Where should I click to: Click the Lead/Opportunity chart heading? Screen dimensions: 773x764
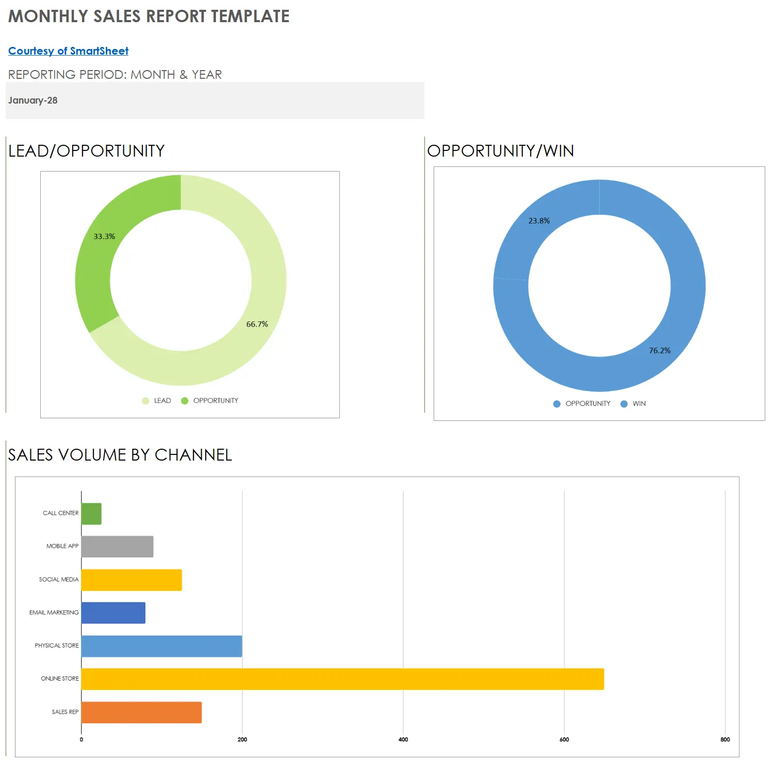(x=87, y=151)
